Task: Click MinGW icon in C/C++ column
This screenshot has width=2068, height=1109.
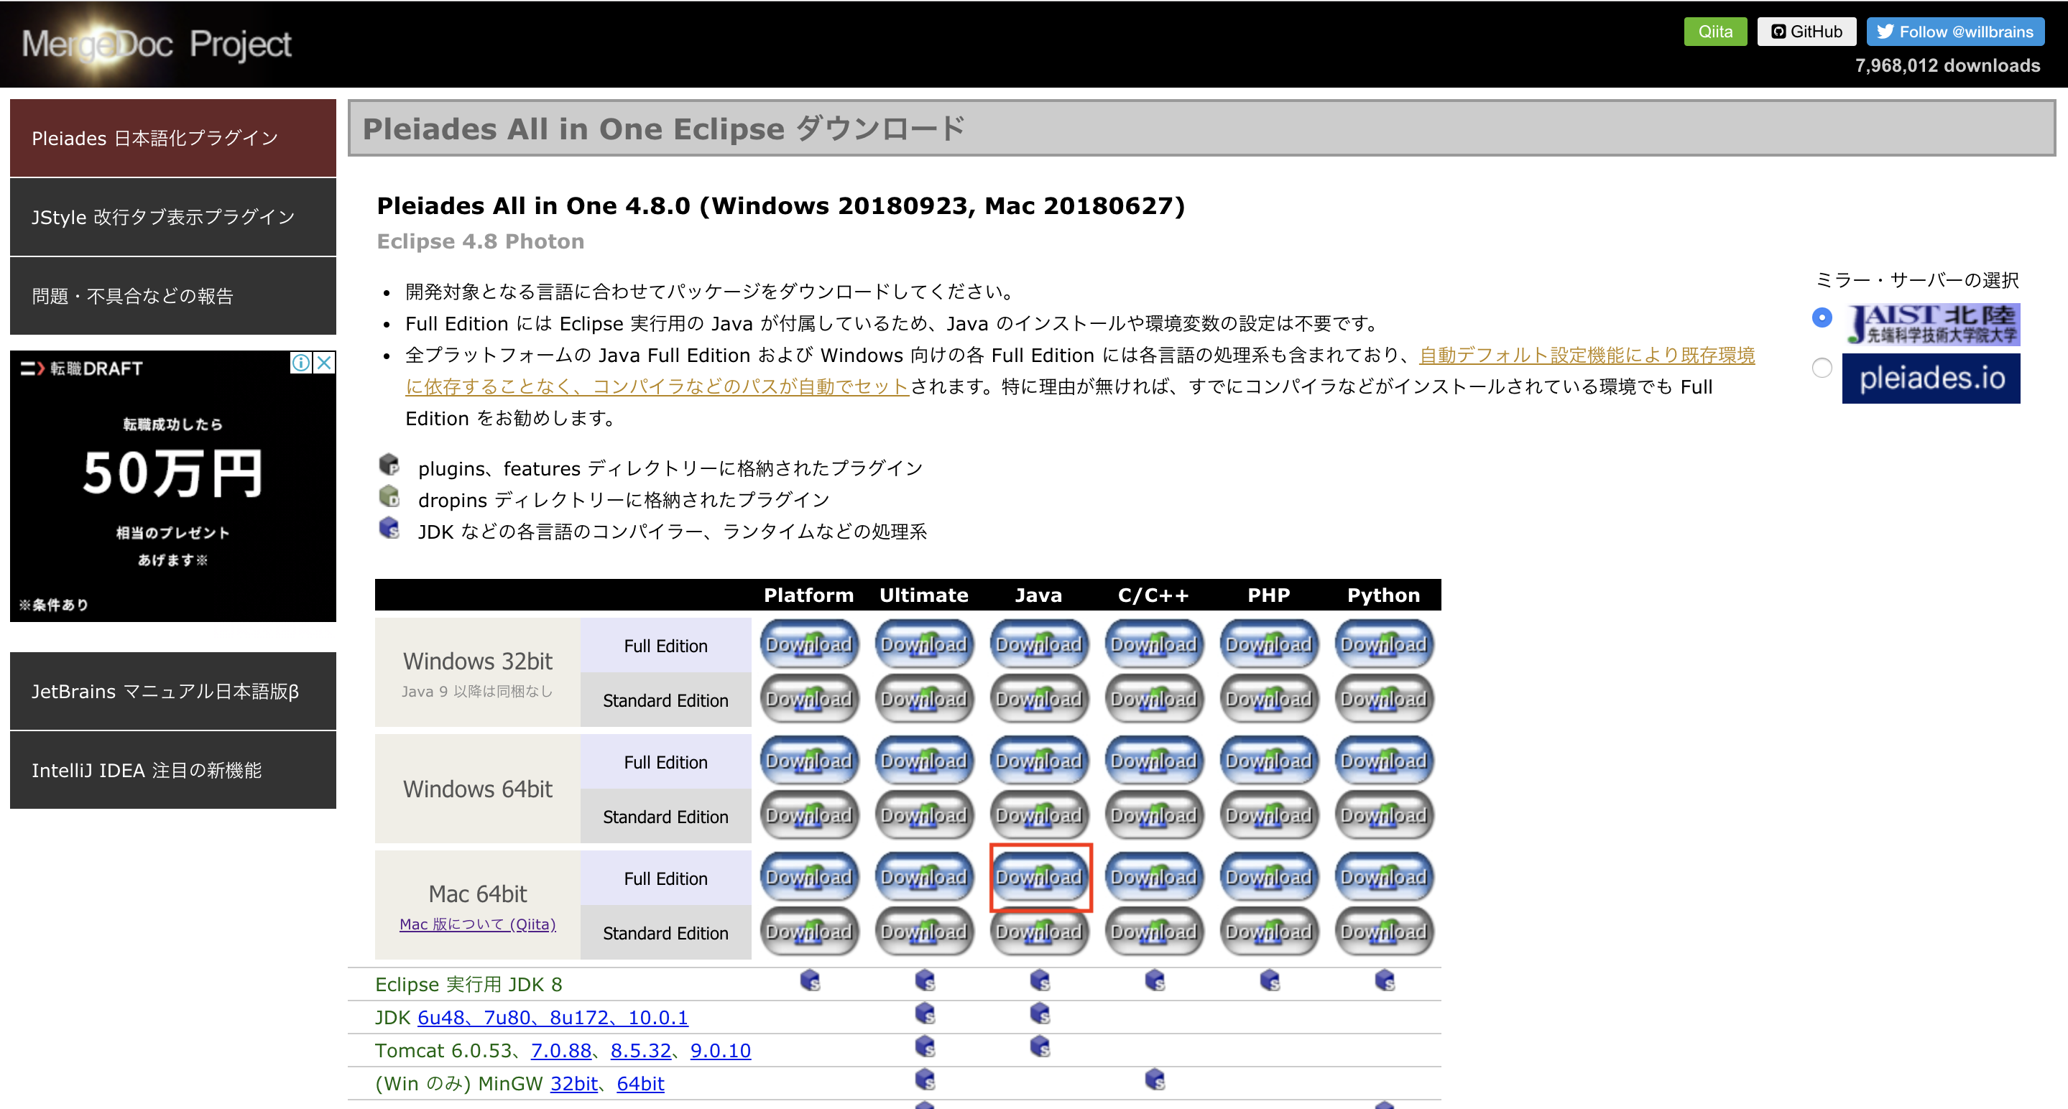Action: pyautogui.click(x=1155, y=1080)
